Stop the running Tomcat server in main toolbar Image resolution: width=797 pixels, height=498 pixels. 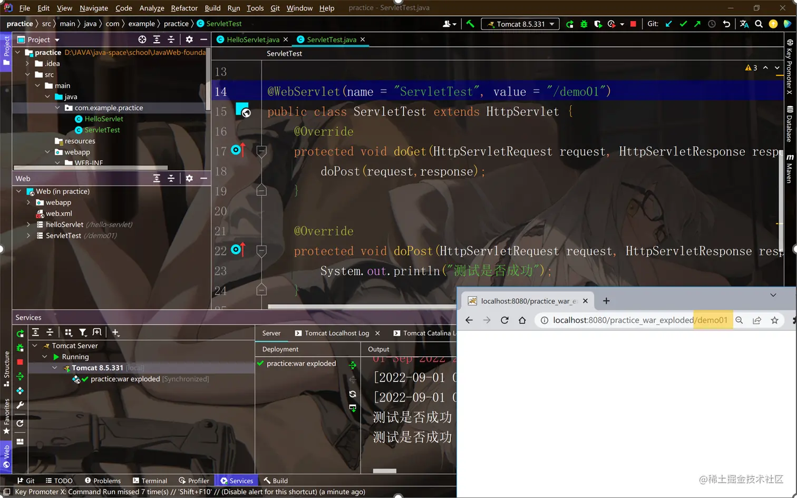633,24
